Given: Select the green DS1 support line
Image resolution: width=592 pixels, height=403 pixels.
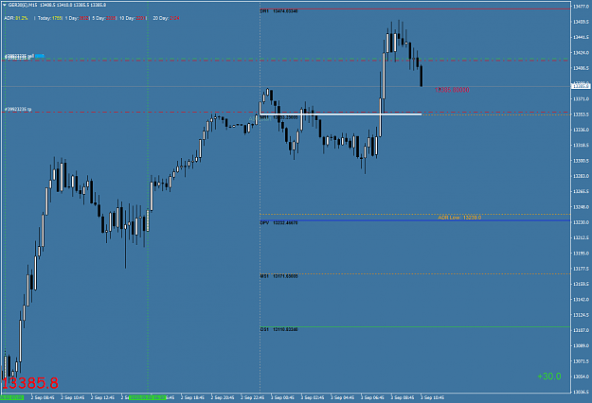Looking at the screenshot, I should click(415, 327).
